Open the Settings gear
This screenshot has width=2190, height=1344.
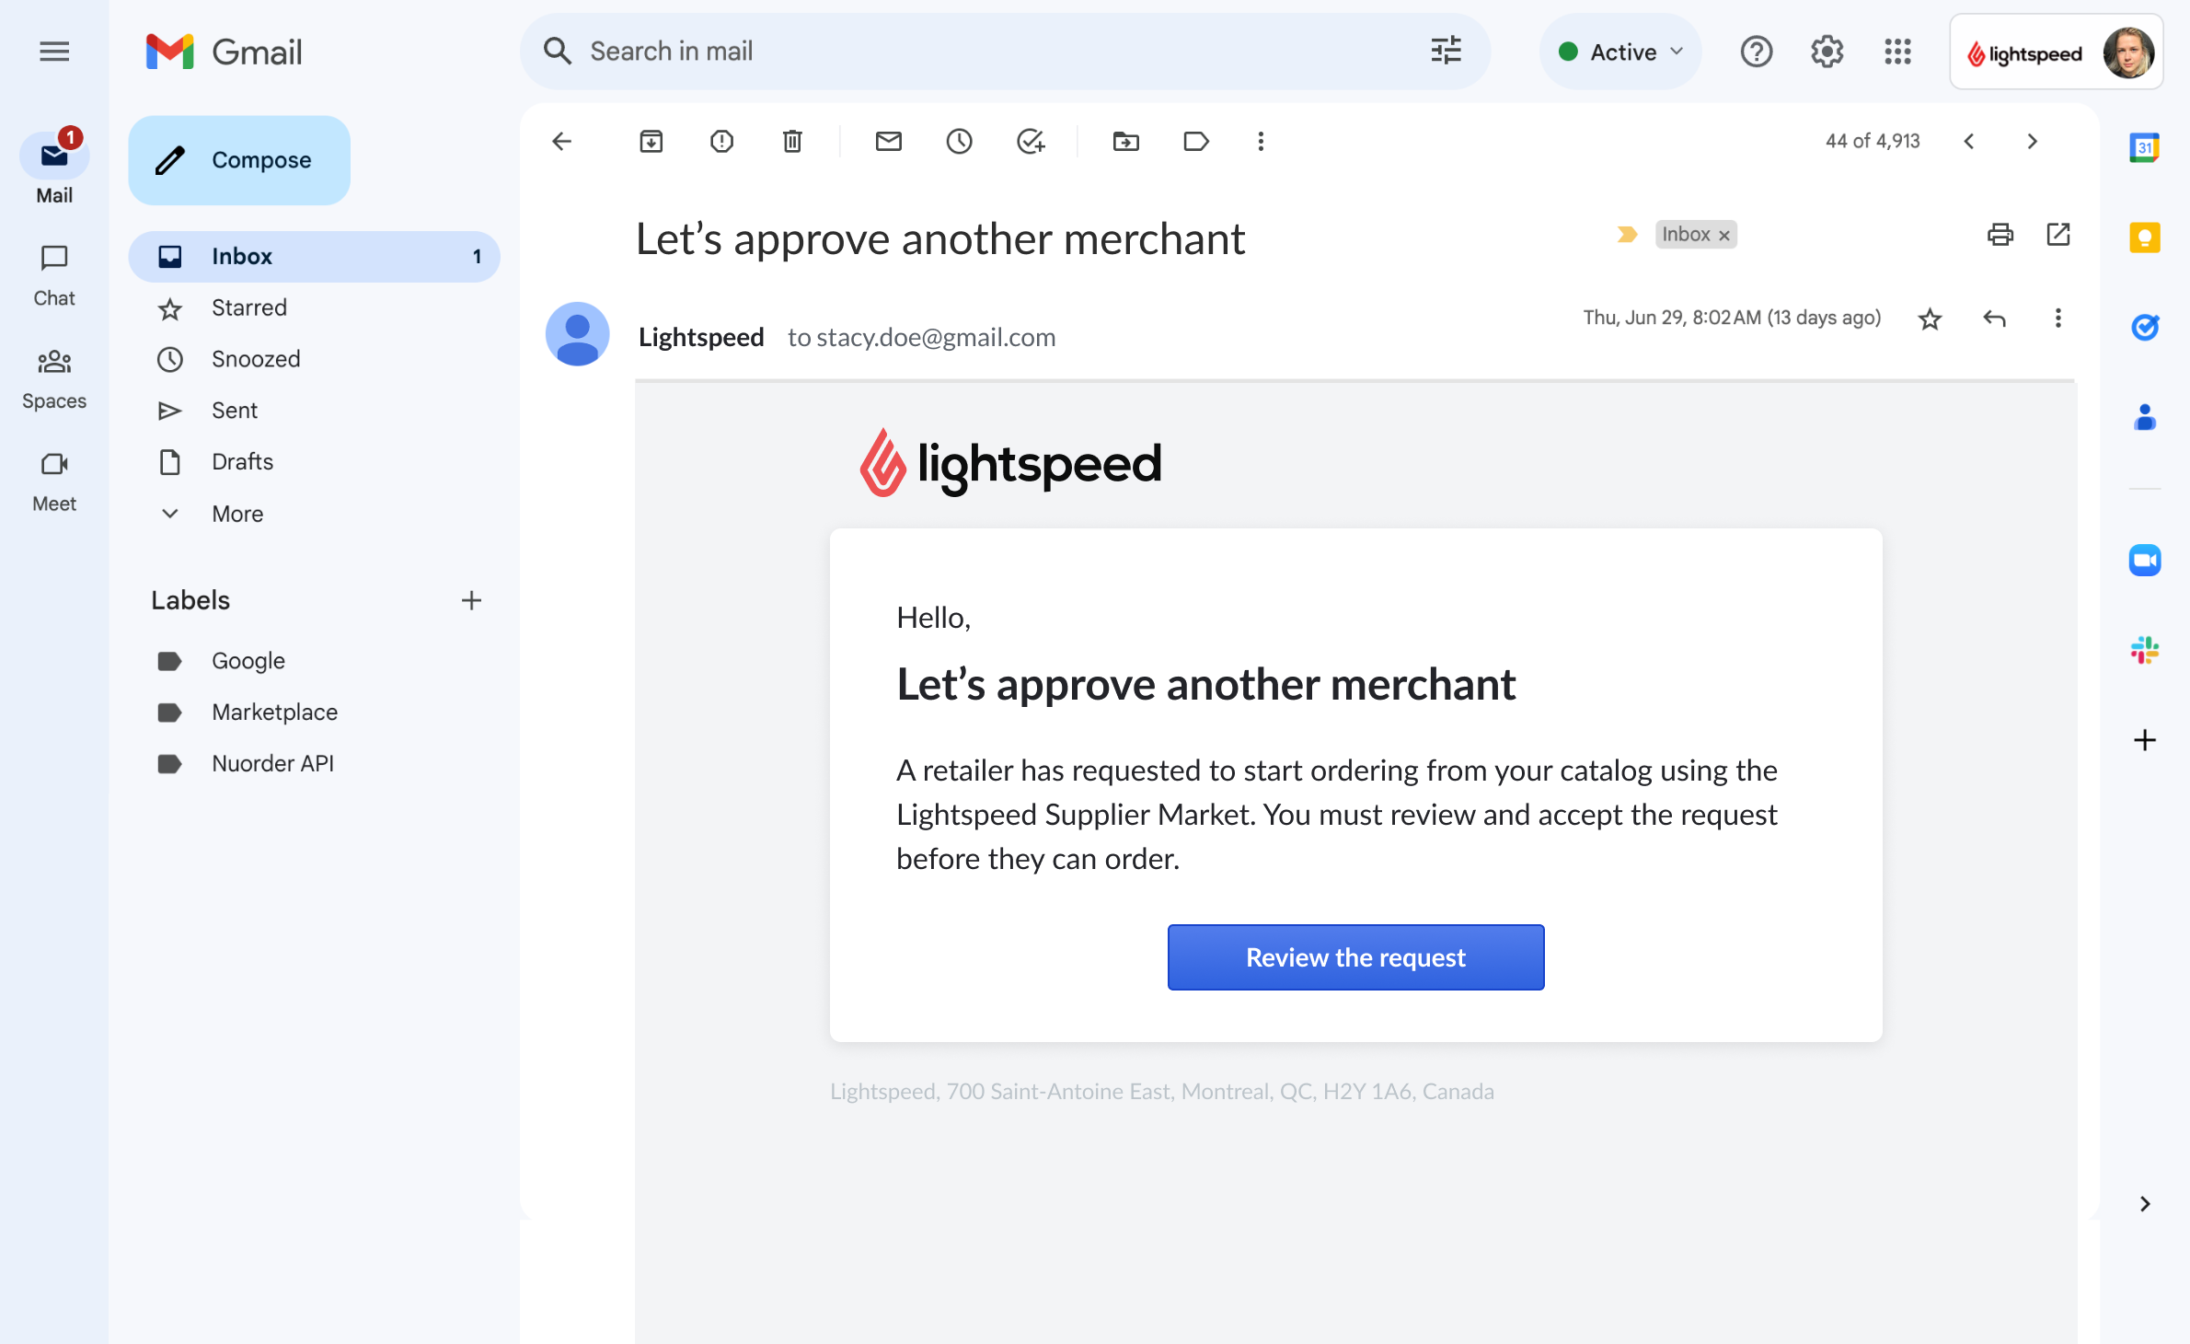(x=1827, y=52)
